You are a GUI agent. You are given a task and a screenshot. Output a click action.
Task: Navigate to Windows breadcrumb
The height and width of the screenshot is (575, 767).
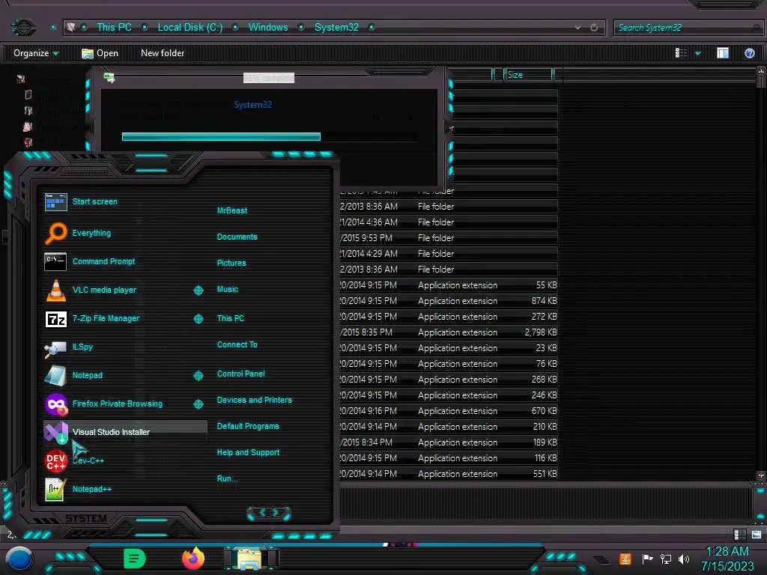coord(268,28)
